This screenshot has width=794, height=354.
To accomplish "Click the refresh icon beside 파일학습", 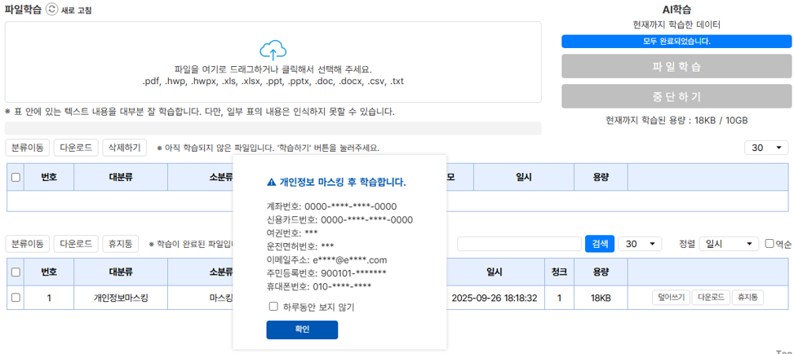I will click(52, 10).
